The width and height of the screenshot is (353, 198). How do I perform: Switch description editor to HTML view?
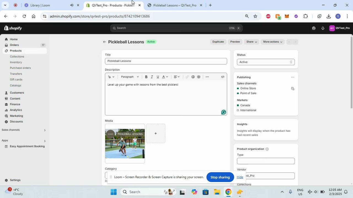point(223,77)
